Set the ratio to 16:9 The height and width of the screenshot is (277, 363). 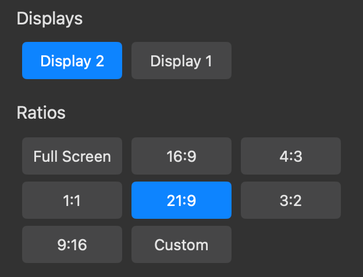pyautogui.click(x=181, y=156)
